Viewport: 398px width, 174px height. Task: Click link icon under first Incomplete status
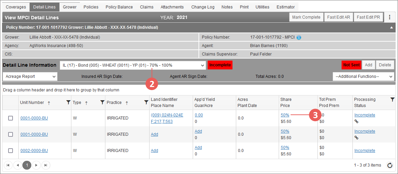[x=357, y=122]
